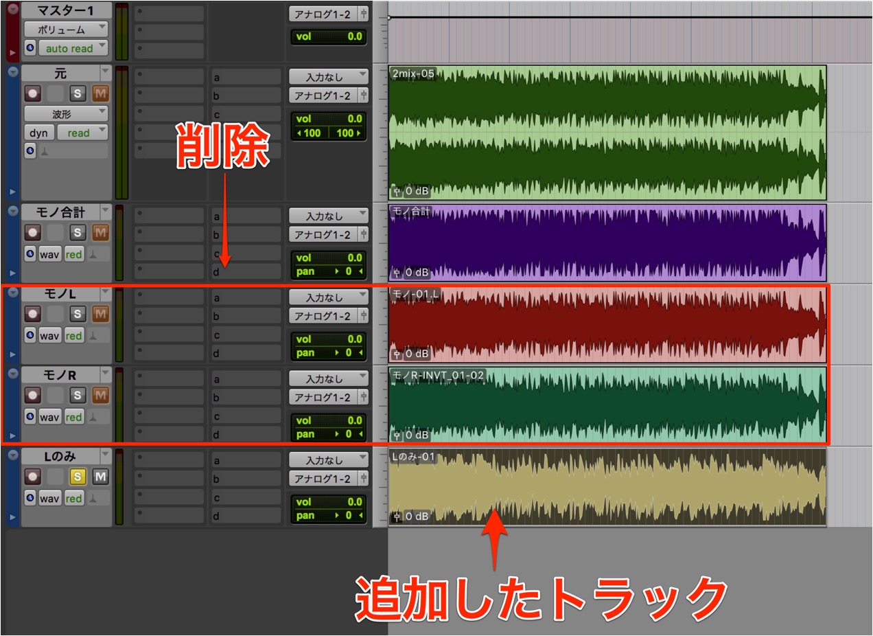
Task: Click clip gain icon on 2mix-05 clip
Action: point(396,191)
